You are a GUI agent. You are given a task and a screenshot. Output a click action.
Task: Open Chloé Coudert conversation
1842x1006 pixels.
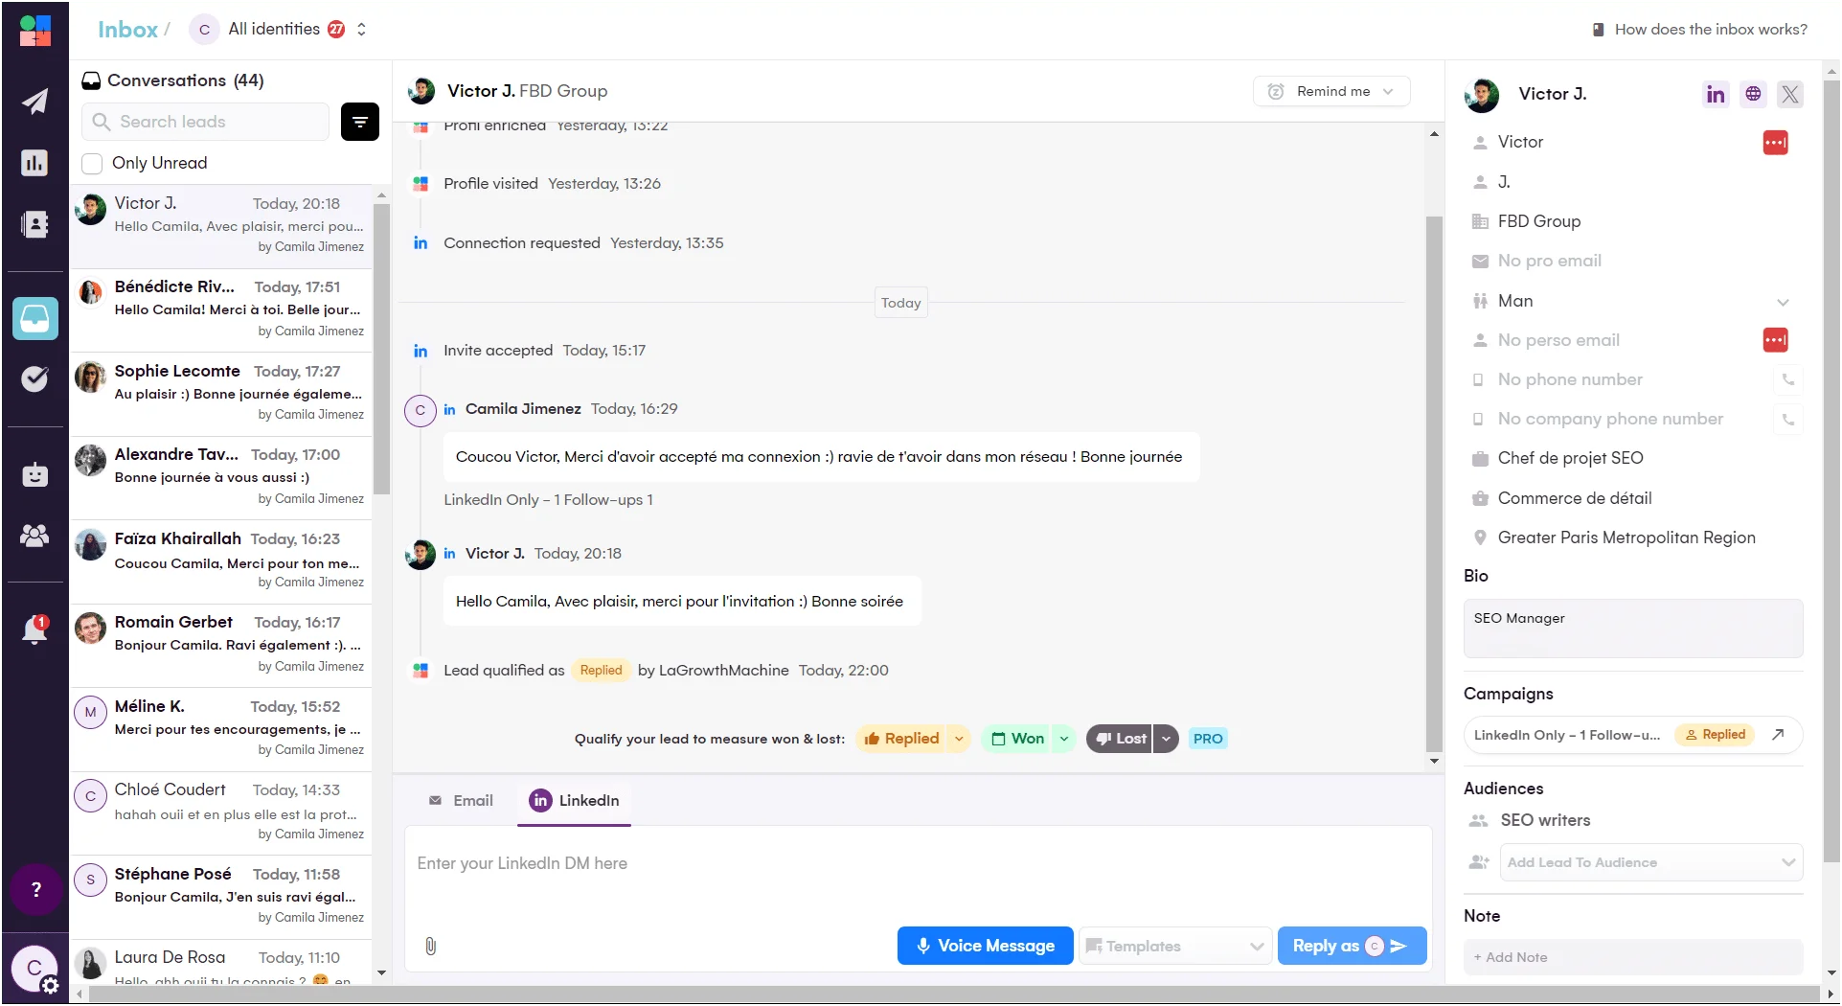pos(220,812)
